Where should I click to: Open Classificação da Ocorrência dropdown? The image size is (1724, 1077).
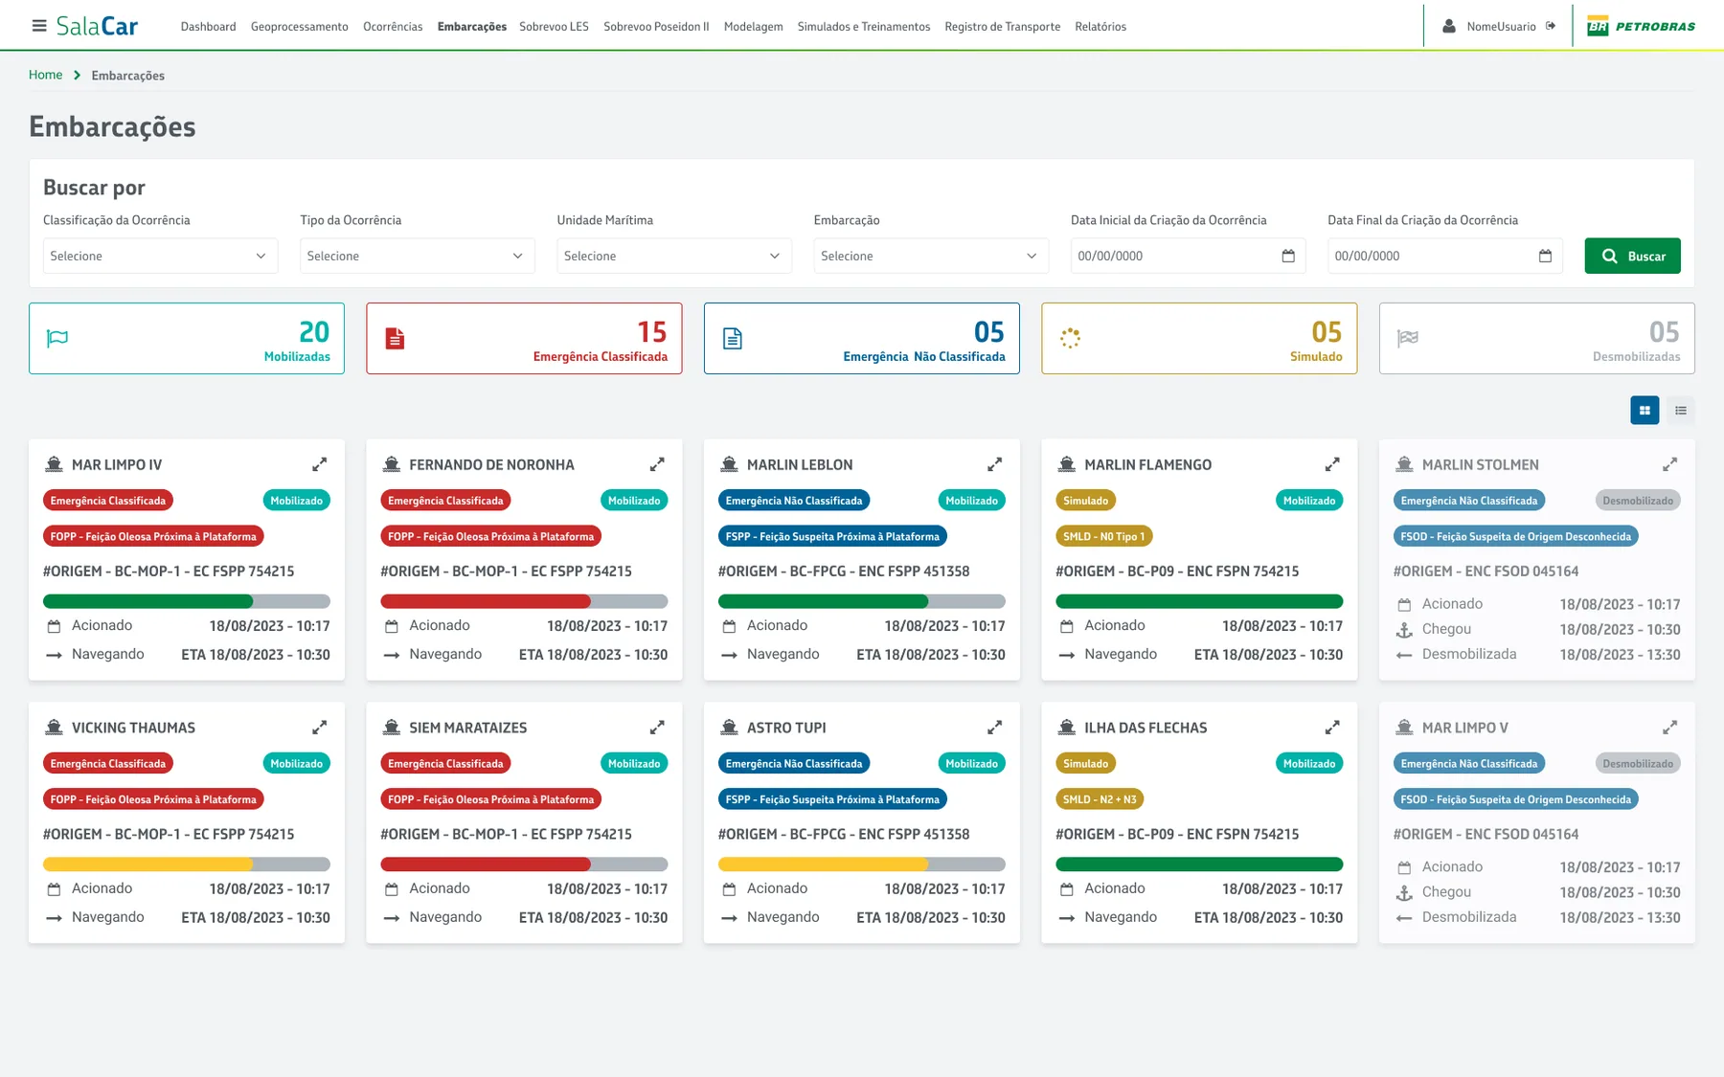[x=160, y=256]
